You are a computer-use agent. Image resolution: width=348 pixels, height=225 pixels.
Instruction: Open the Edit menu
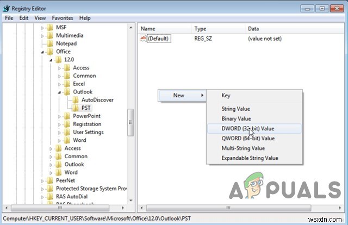(24, 18)
